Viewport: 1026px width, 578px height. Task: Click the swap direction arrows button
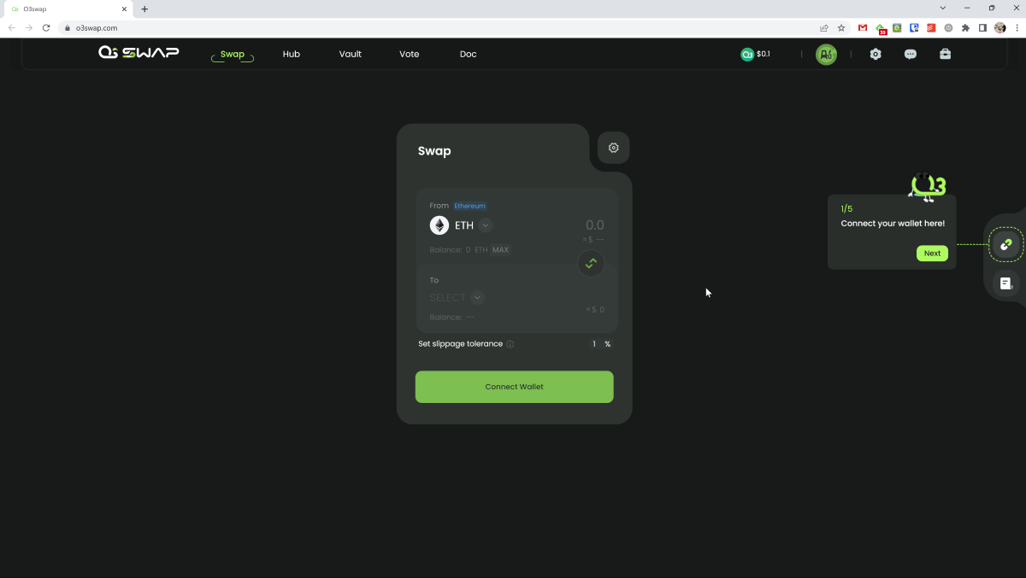[591, 263]
